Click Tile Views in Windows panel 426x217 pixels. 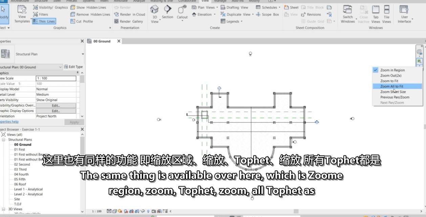point(386,14)
